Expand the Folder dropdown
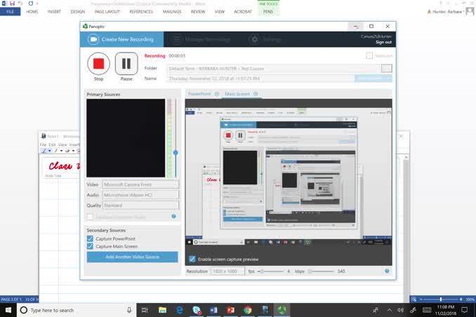The width and height of the screenshot is (476, 317). pos(386,68)
